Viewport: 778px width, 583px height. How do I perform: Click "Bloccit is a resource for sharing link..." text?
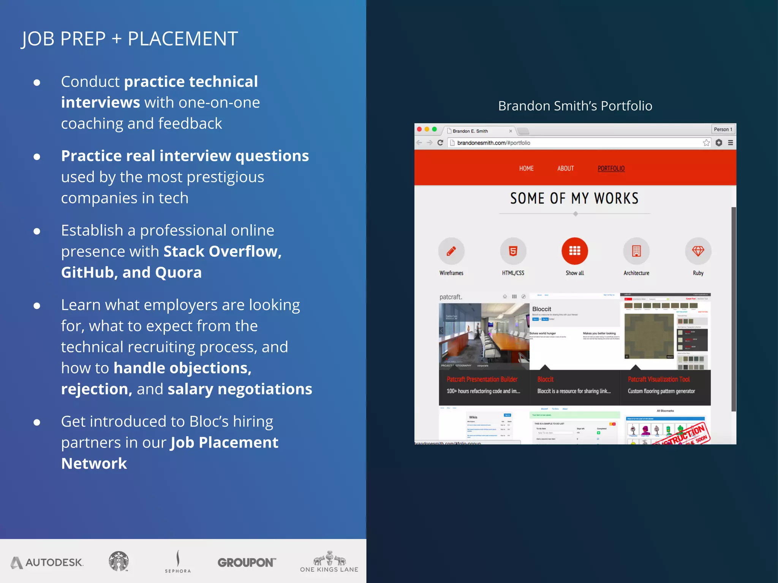[574, 391]
